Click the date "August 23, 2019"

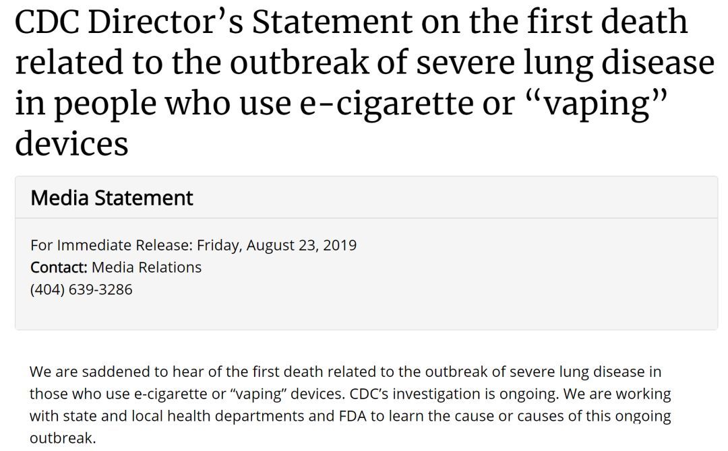click(x=301, y=245)
